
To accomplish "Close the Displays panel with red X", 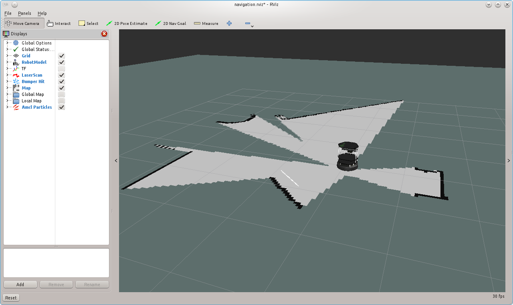I will pyautogui.click(x=104, y=34).
